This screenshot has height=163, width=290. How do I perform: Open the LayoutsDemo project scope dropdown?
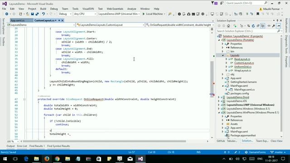click(41, 25)
